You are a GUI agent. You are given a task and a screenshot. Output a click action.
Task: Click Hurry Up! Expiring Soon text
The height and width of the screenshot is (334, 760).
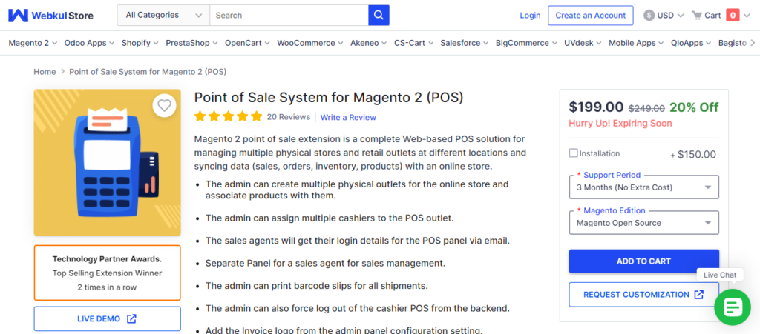pos(620,123)
